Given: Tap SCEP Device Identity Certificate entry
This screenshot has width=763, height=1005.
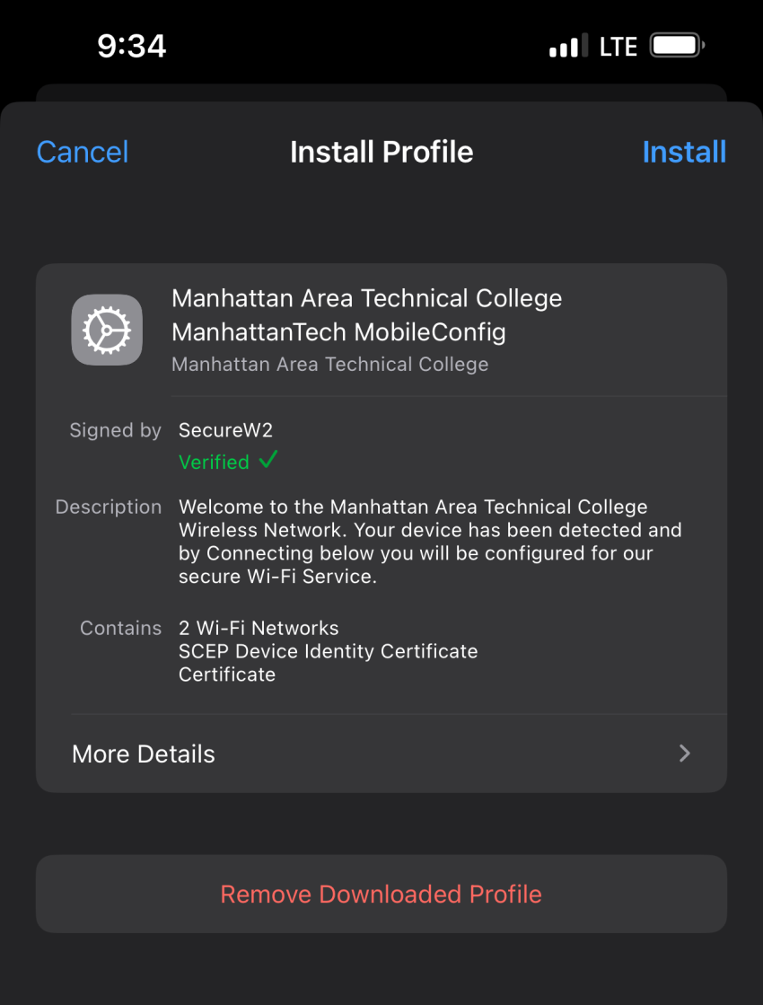Looking at the screenshot, I should point(328,651).
